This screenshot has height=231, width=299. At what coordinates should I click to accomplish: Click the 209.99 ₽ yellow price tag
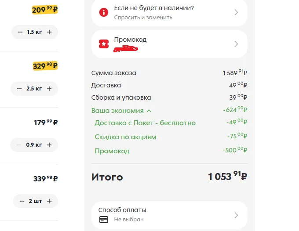[x=45, y=10]
